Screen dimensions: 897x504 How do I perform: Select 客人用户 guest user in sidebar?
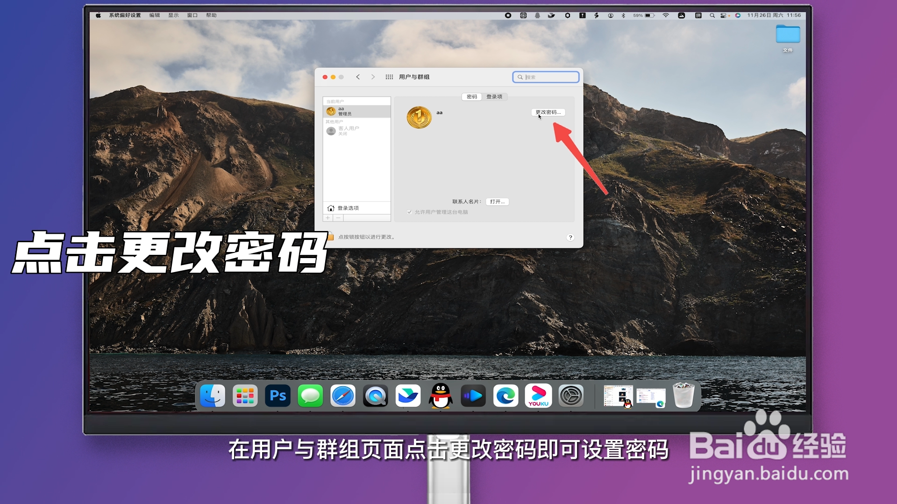point(356,131)
